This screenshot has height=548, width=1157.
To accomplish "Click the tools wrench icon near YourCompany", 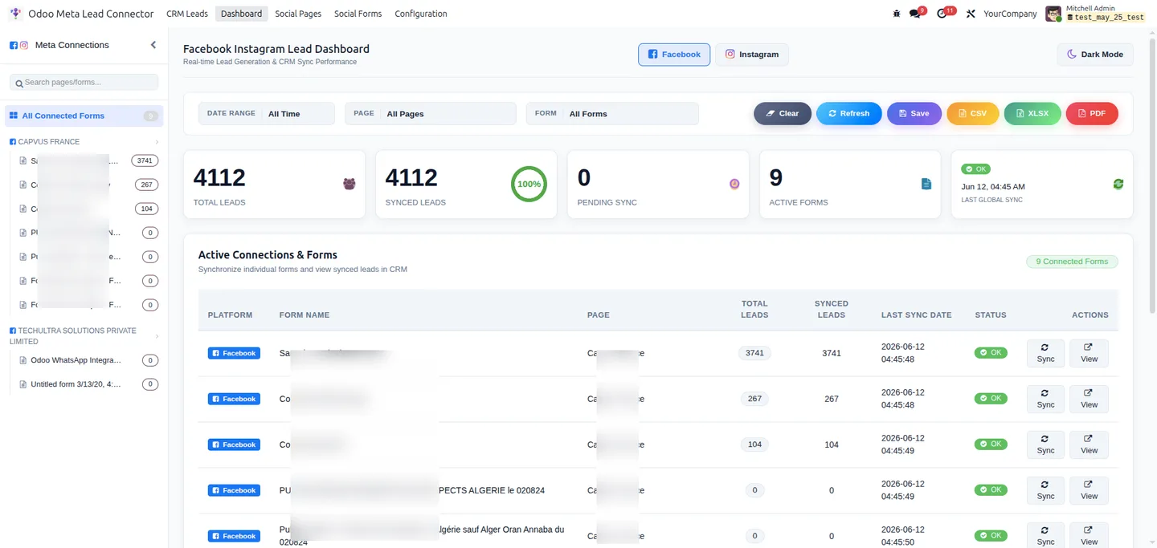I will (x=971, y=14).
